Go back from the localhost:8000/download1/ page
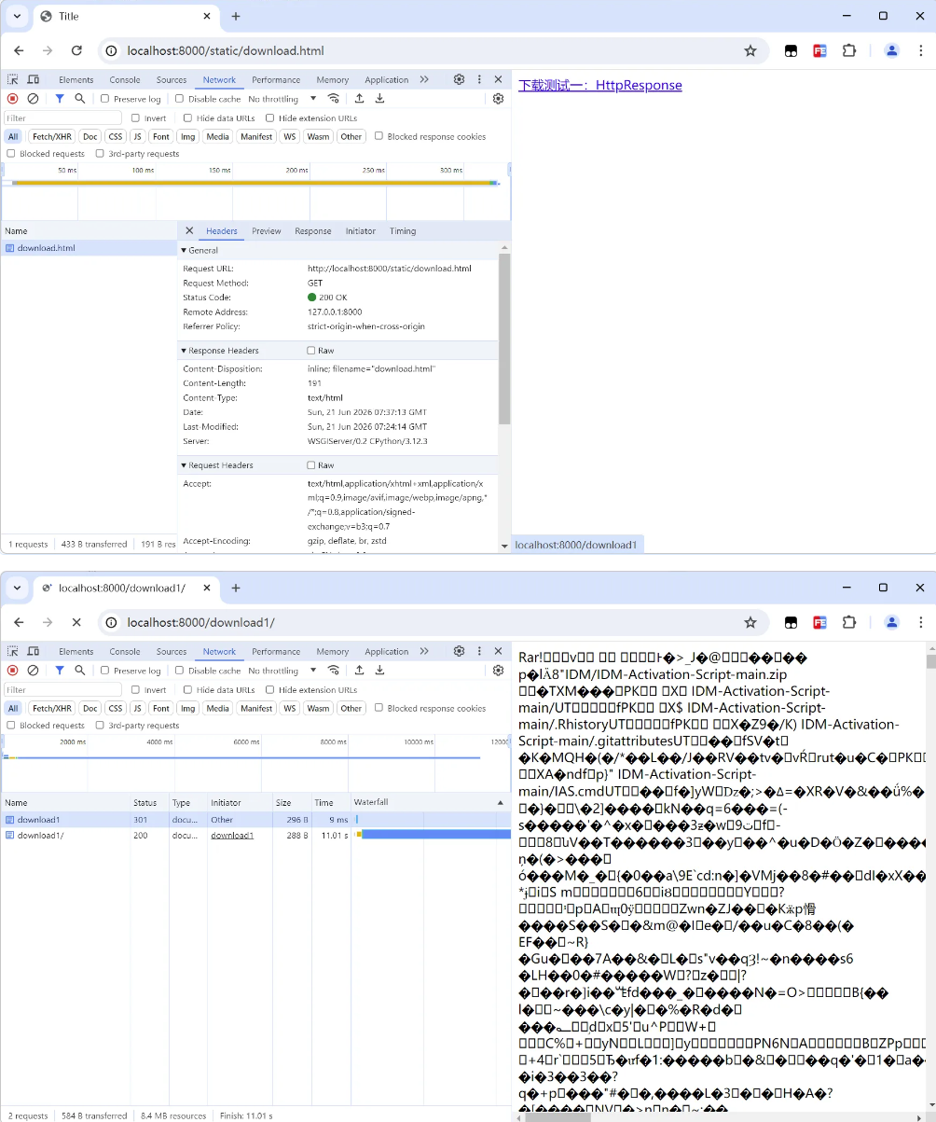The height and width of the screenshot is (1122, 936). [x=19, y=622]
